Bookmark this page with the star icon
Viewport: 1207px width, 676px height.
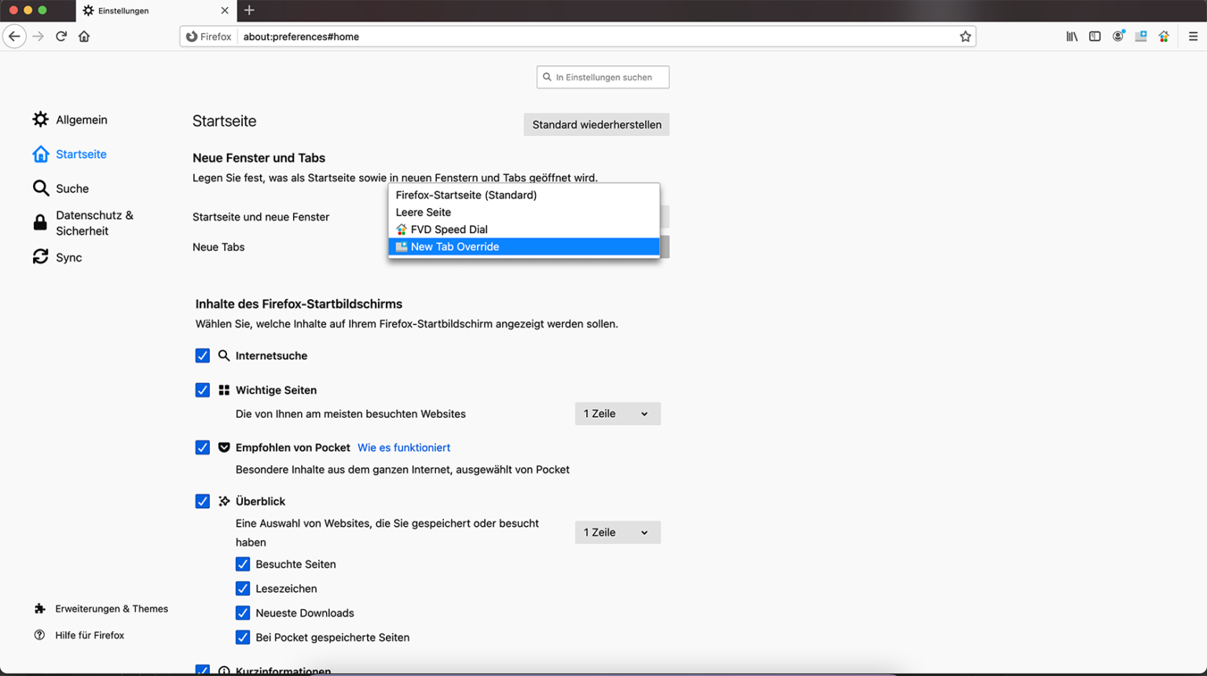click(965, 36)
